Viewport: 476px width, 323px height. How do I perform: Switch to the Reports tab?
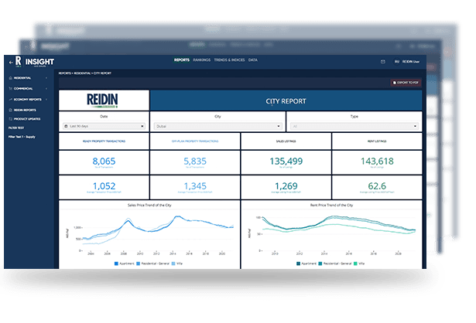182,60
